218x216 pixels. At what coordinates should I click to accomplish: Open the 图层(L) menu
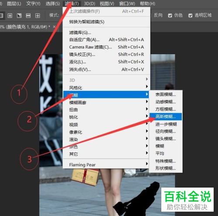coord(14,3)
